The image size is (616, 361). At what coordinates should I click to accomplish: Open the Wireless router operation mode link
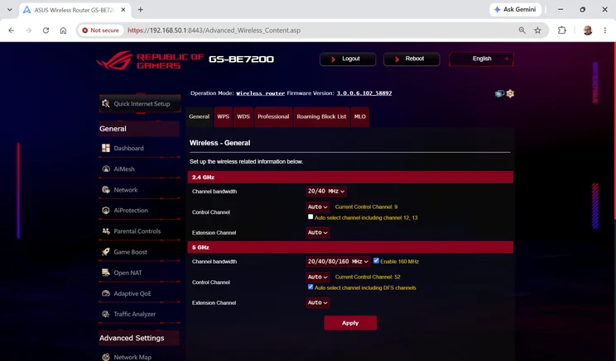(x=260, y=93)
